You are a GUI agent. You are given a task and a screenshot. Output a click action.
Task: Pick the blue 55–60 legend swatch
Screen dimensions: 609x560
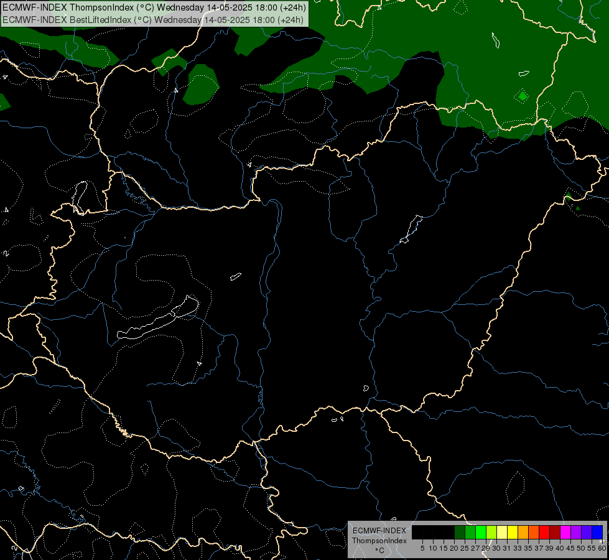pyautogui.click(x=597, y=532)
